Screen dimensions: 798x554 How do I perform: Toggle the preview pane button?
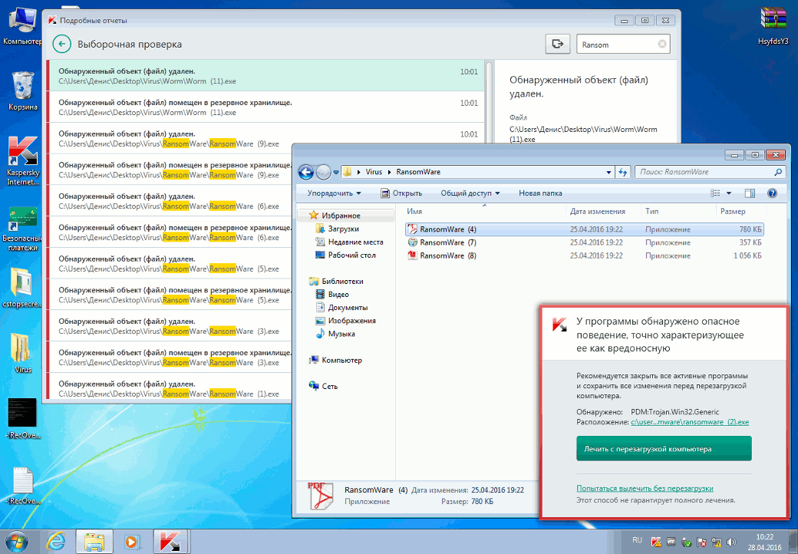coord(749,193)
